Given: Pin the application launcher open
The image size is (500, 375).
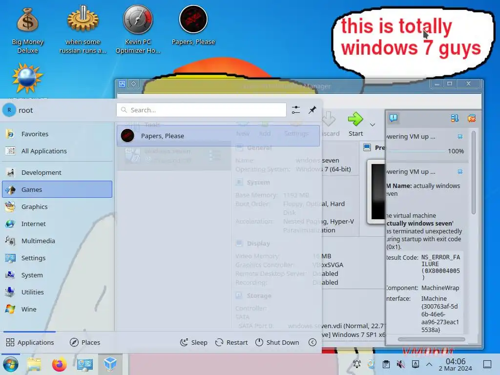Looking at the screenshot, I should click(x=312, y=110).
